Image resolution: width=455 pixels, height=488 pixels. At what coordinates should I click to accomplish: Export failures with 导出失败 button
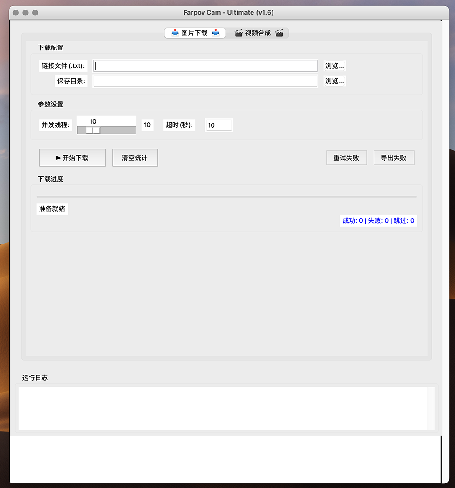pos(394,158)
